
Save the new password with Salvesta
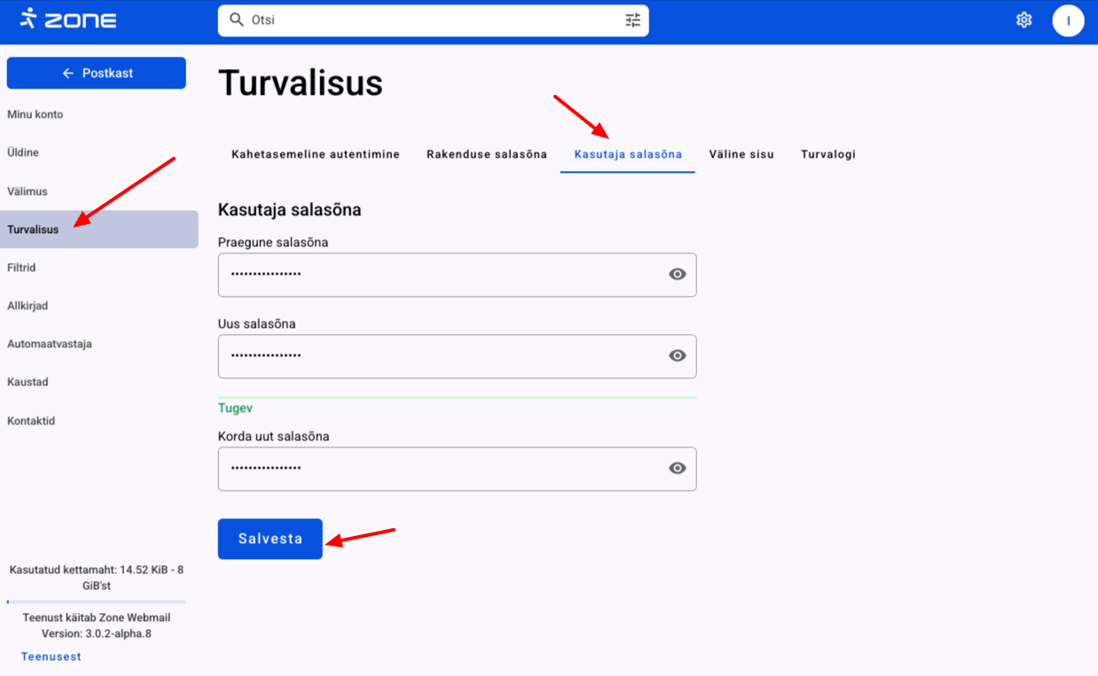[270, 539]
